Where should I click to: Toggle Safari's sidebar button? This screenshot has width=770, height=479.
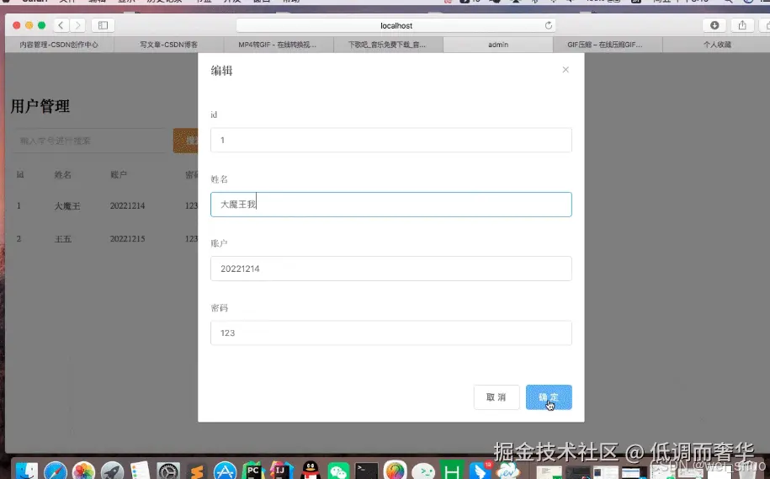[x=103, y=25]
